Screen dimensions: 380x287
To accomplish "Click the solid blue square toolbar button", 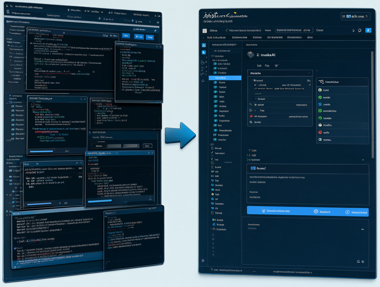I will pos(368,30).
